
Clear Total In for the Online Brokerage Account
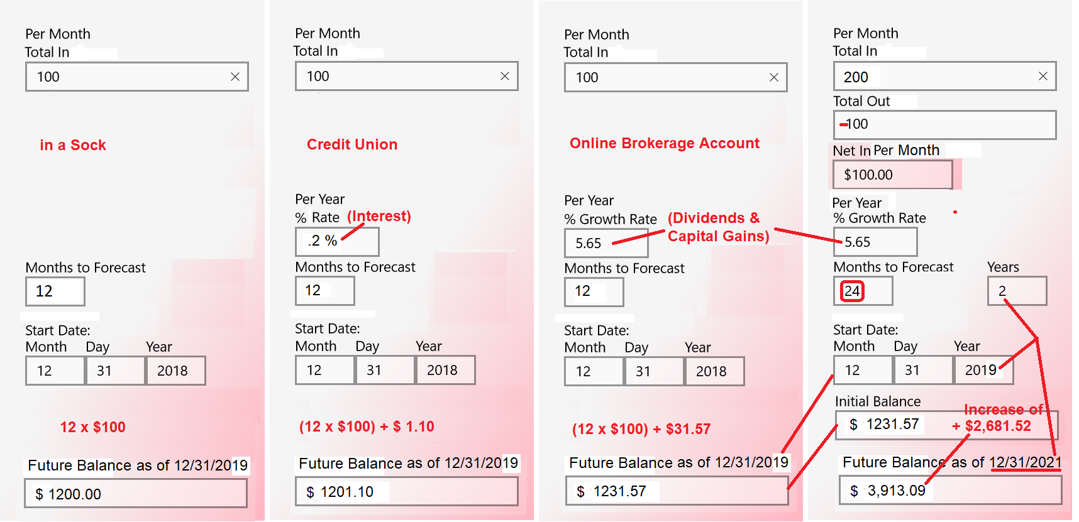[774, 77]
